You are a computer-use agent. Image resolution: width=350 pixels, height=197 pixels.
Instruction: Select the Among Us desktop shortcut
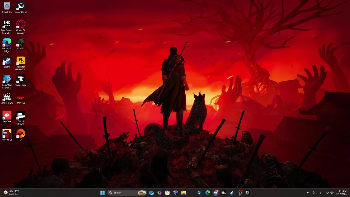click(x=7, y=135)
